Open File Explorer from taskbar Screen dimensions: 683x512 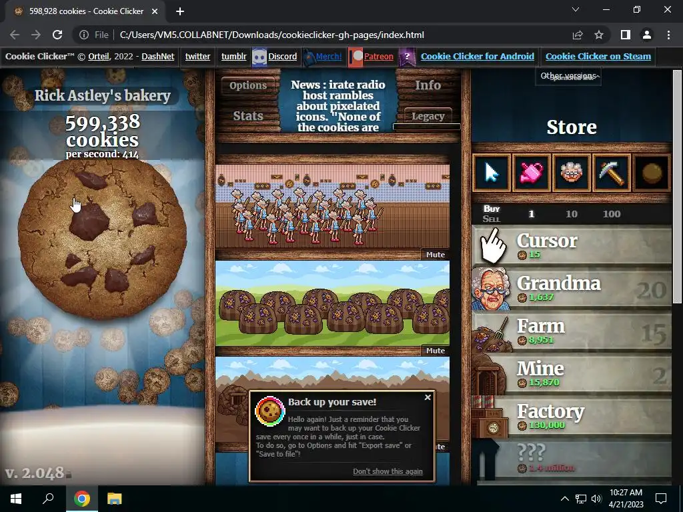115,499
